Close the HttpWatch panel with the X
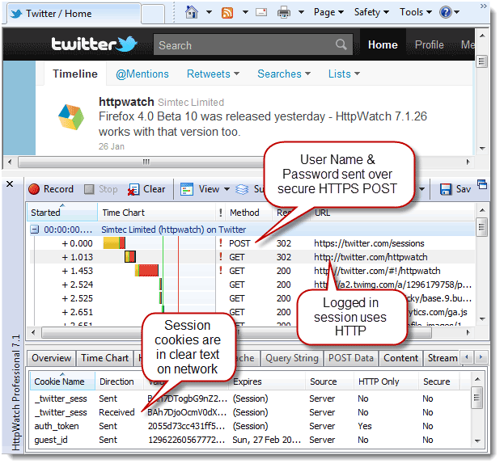 pos(10,184)
